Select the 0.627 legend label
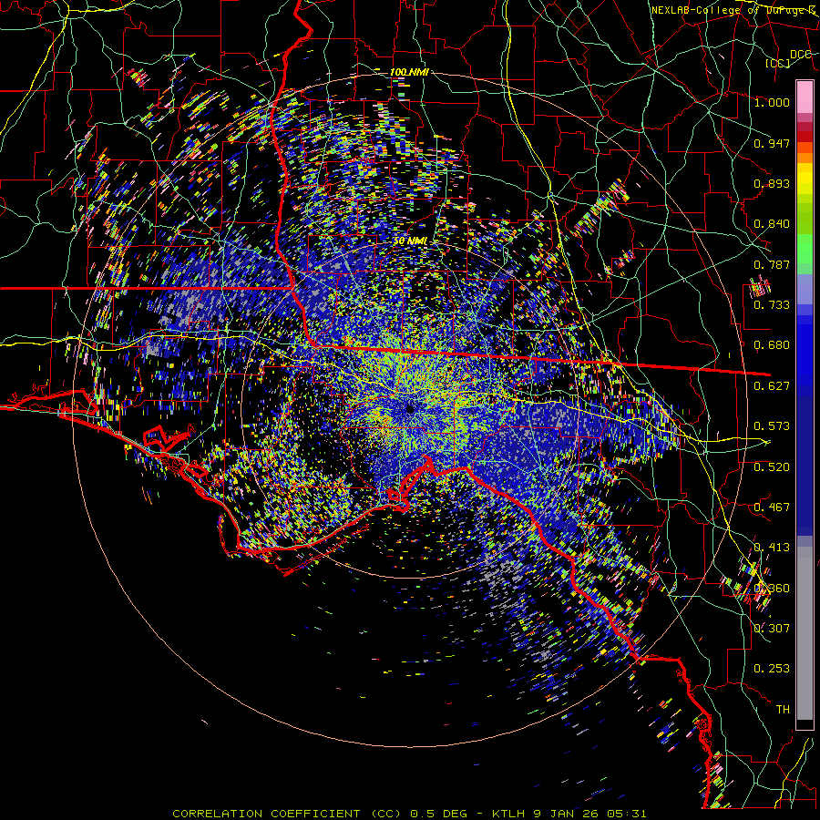Screen dimensions: 820x820 772,386
